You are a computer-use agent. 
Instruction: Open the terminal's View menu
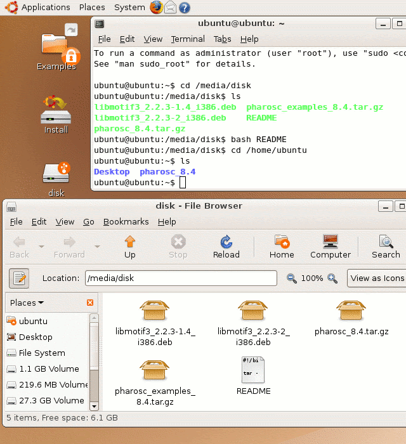click(x=153, y=39)
